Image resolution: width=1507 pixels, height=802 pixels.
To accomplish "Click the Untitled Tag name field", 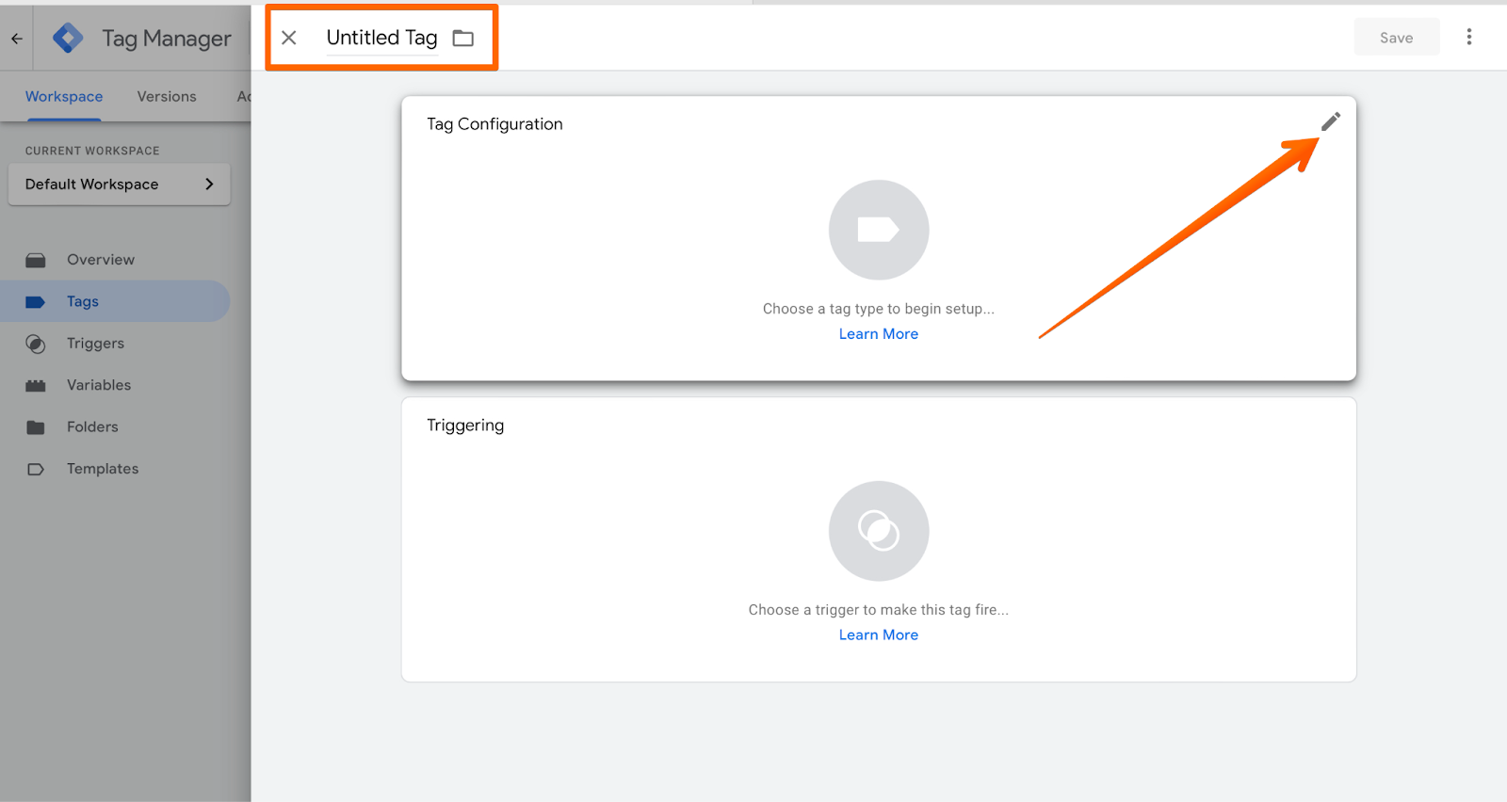I will click(x=381, y=38).
